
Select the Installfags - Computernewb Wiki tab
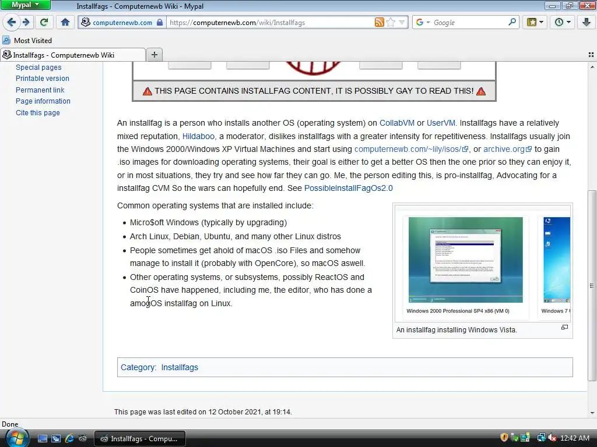pyautogui.click(x=73, y=55)
